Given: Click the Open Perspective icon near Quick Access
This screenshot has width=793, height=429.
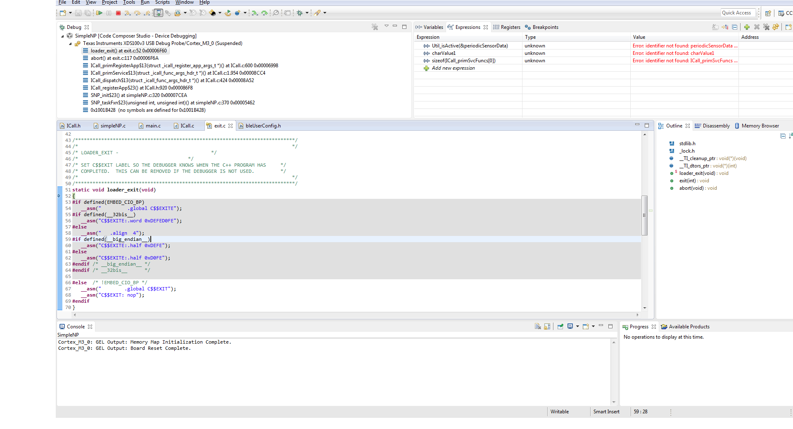Looking at the screenshot, I should (768, 13).
